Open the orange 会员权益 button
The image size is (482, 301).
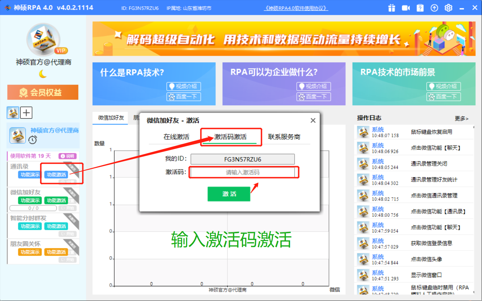[x=43, y=92]
